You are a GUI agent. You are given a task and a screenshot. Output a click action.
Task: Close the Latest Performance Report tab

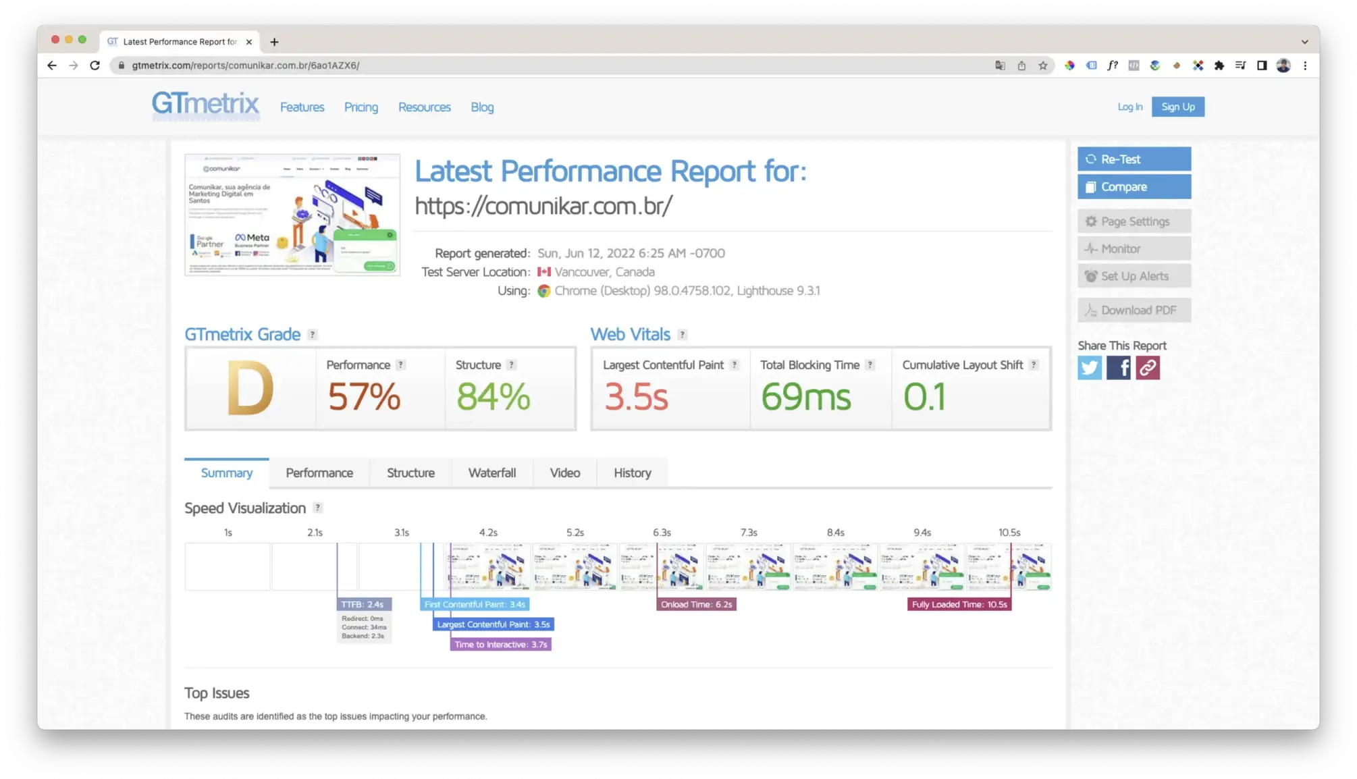coord(249,42)
